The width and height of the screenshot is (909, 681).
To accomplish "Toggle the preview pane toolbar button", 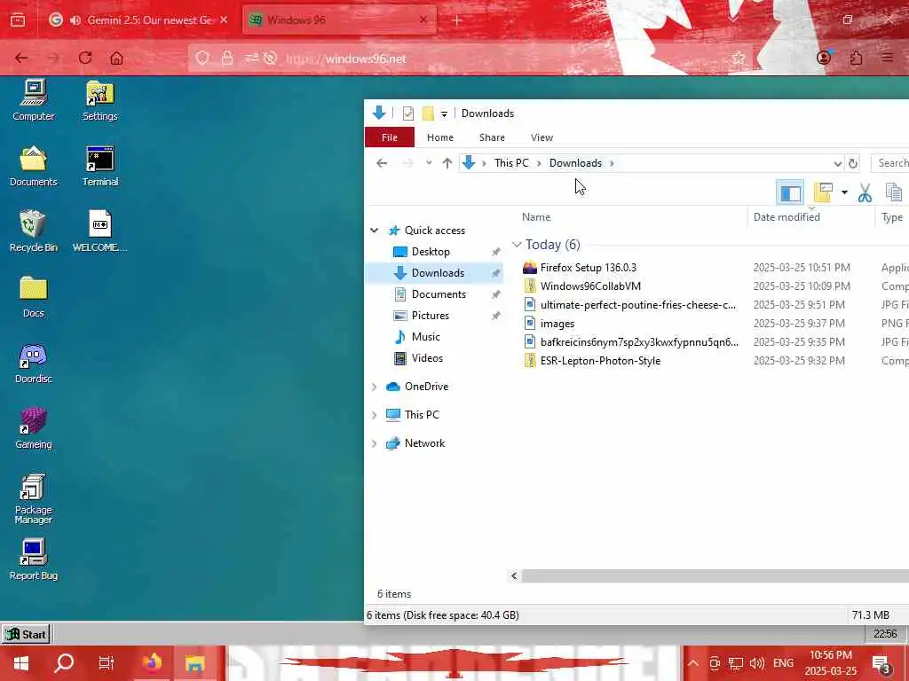I will coord(790,192).
